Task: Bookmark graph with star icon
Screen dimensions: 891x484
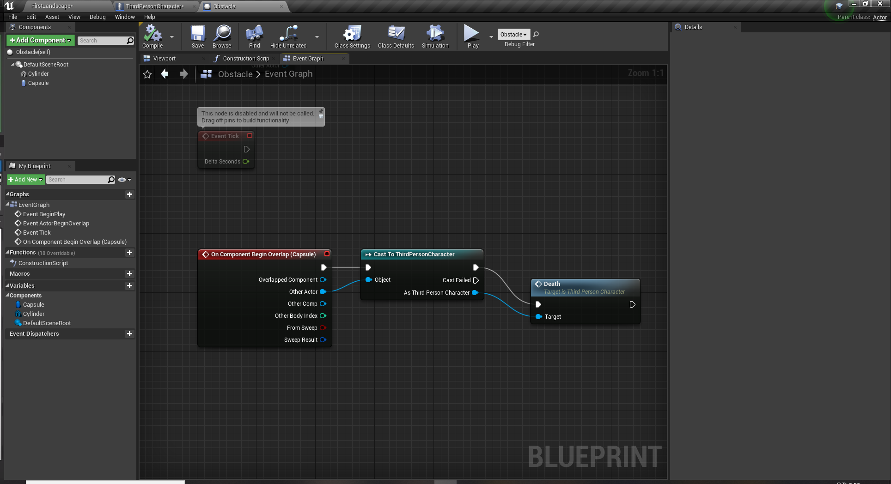Action: [147, 74]
